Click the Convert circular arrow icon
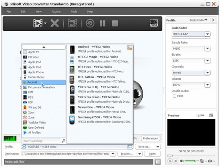Screen dimensions: 220x167 90,23
